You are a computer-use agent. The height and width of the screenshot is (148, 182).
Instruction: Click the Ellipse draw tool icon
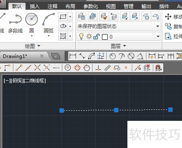click(x=63, y=26)
